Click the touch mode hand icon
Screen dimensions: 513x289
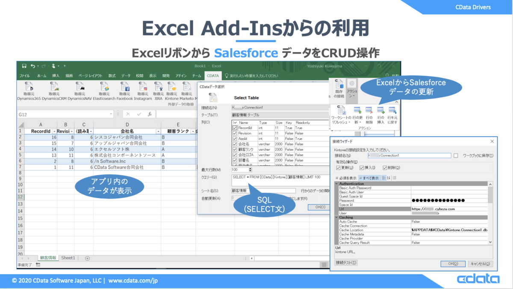54,66
